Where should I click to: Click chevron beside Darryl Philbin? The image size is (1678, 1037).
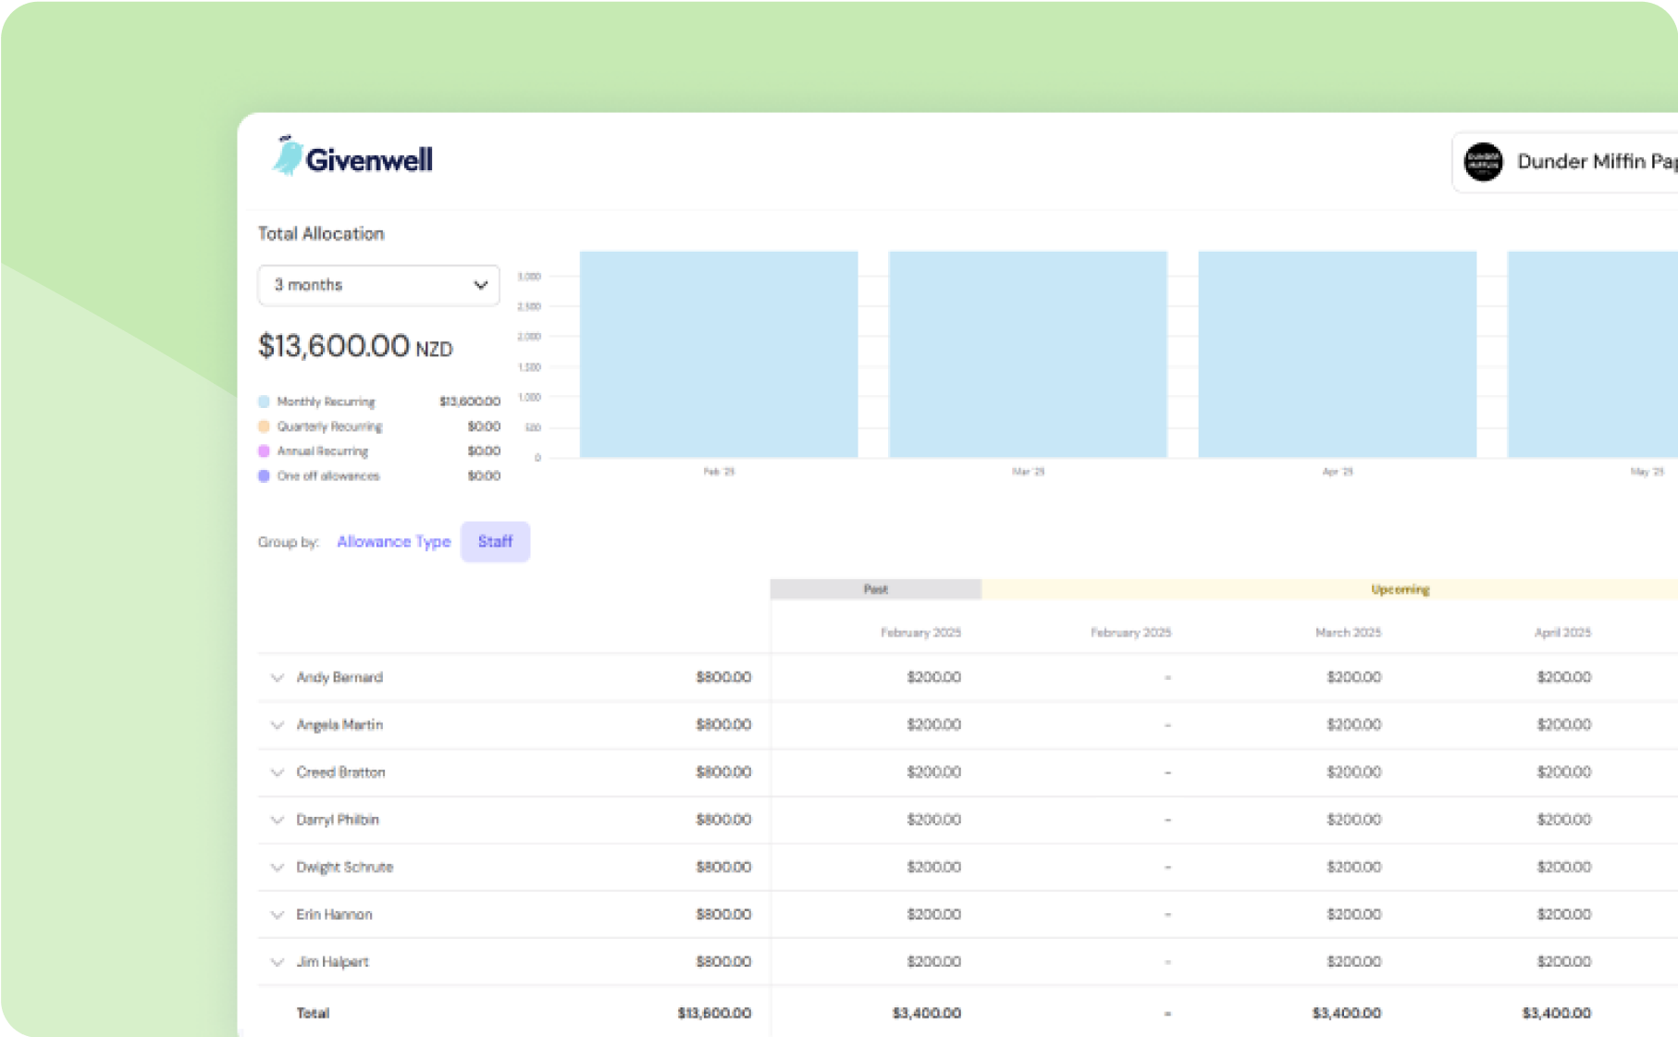[x=277, y=820]
